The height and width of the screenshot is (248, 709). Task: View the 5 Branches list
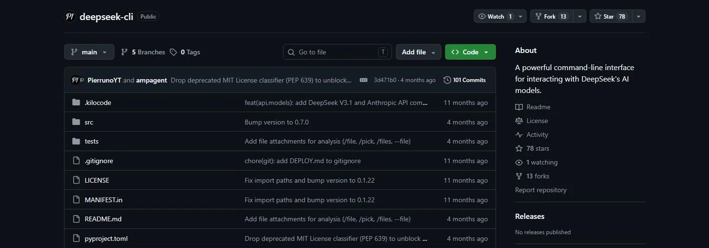(x=143, y=52)
